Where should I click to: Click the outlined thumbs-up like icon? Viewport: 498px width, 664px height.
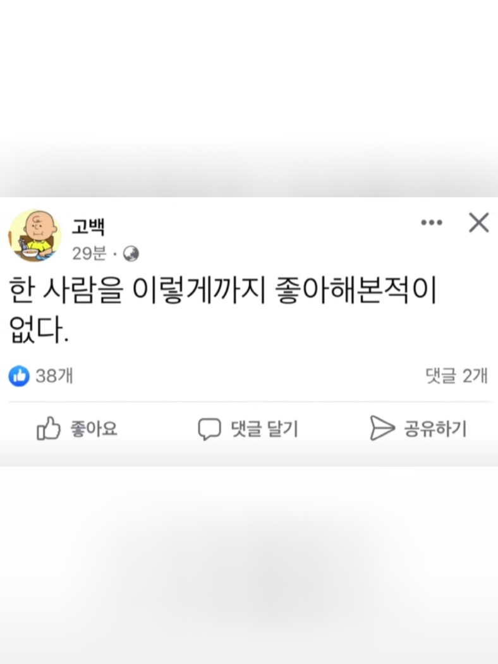pyautogui.click(x=48, y=428)
